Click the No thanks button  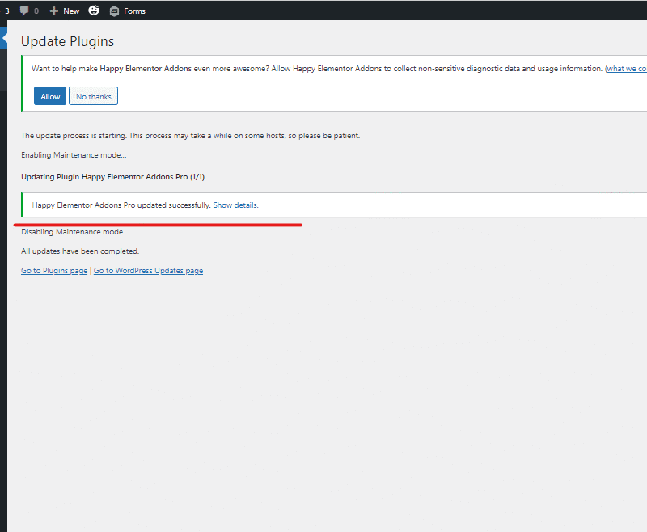click(x=93, y=96)
